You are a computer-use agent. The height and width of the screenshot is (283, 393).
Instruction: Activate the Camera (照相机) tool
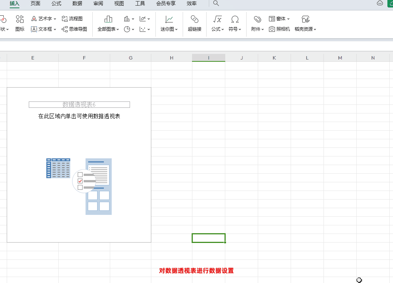pyautogui.click(x=279, y=29)
